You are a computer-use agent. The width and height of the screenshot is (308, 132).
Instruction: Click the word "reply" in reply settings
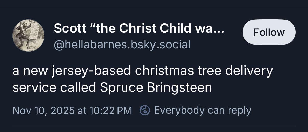tap(240, 111)
